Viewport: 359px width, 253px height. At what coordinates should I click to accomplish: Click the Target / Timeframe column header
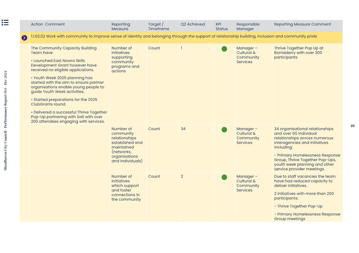[158, 27]
